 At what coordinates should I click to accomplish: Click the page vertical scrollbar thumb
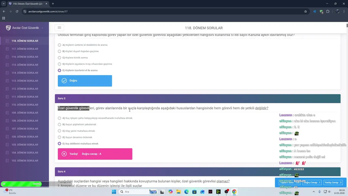click(347, 26)
